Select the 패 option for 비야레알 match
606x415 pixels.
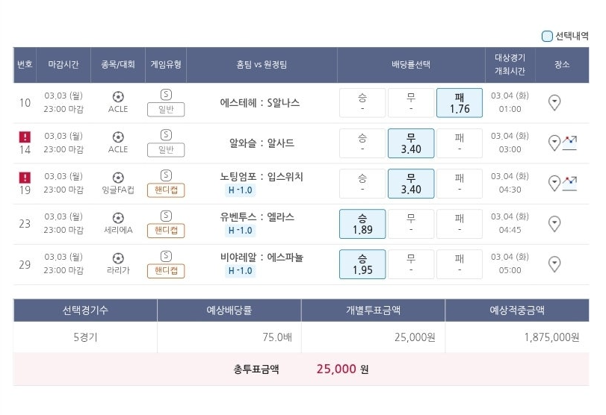tap(460, 264)
